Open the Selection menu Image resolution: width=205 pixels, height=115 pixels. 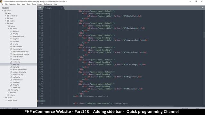[x=12, y=4]
